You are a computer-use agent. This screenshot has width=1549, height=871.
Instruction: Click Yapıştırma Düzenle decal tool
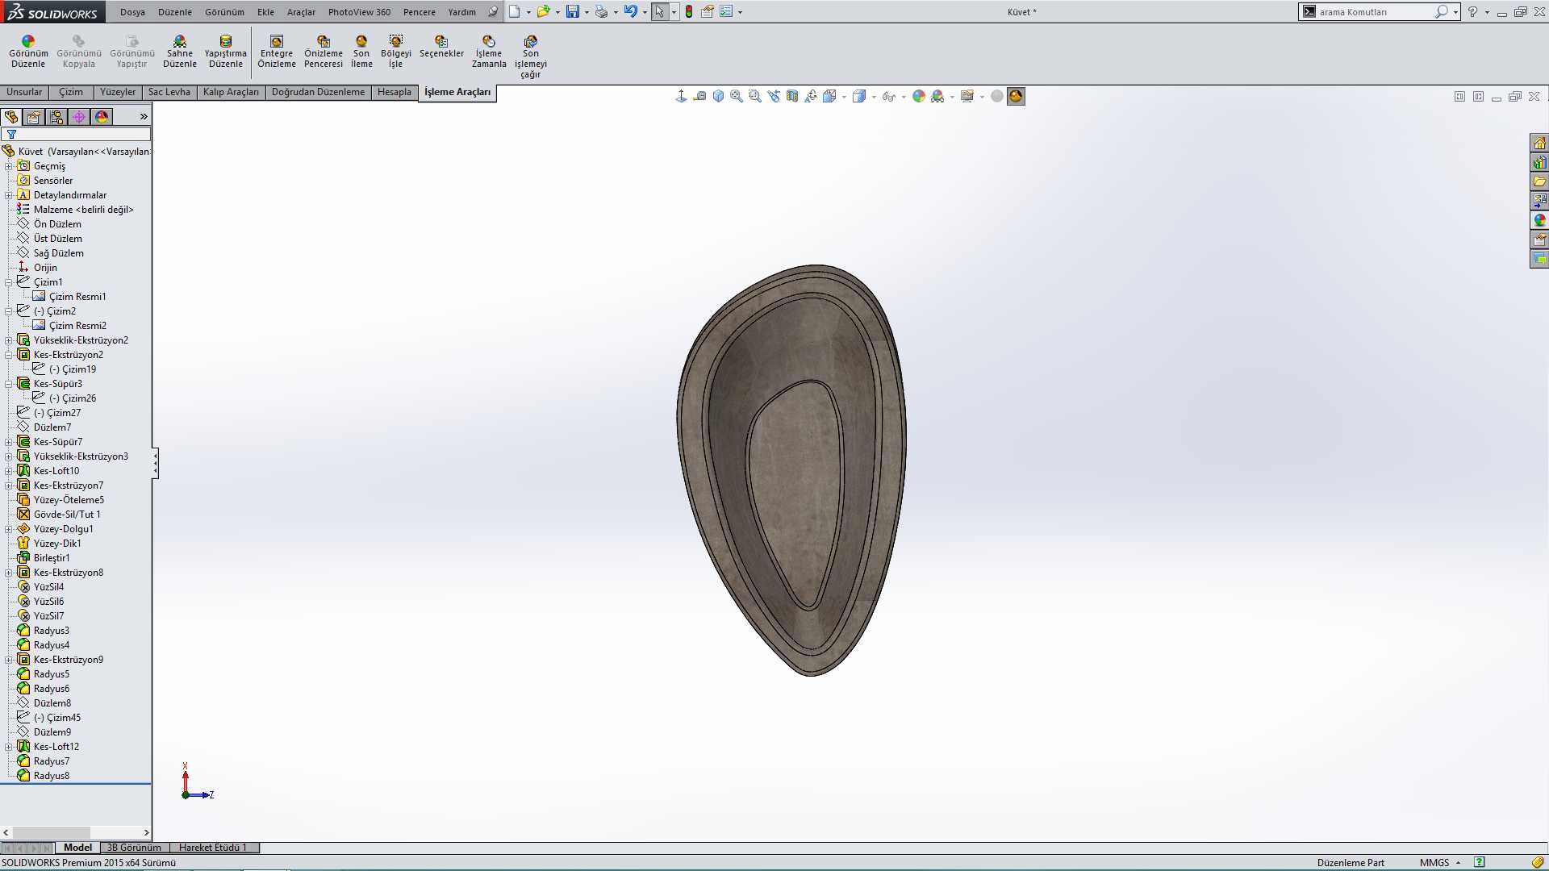tap(225, 52)
